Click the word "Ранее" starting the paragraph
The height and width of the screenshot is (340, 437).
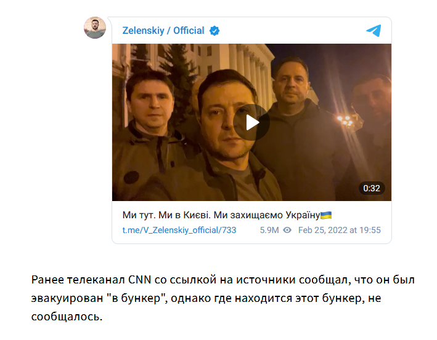(x=47, y=280)
